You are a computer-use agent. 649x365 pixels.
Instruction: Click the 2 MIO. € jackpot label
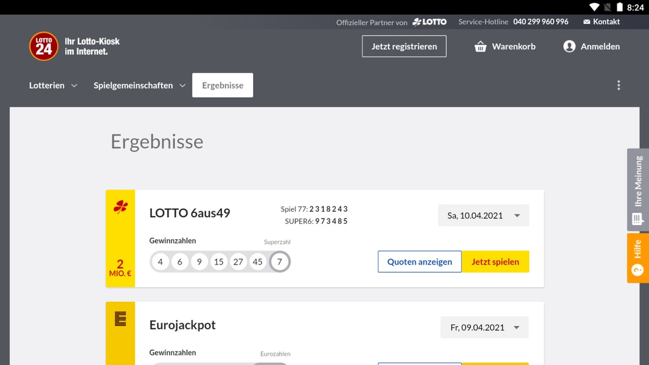(120, 268)
